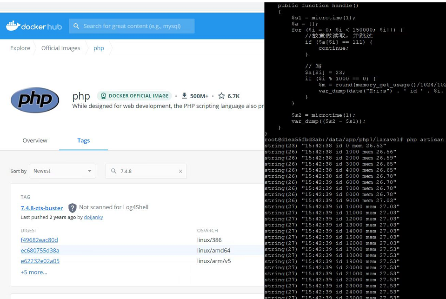Image resolution: width=446 pixels, height=299 pixels.
Task: Click the Log4Shell shield question icon
Action: [x=73, y=208]
